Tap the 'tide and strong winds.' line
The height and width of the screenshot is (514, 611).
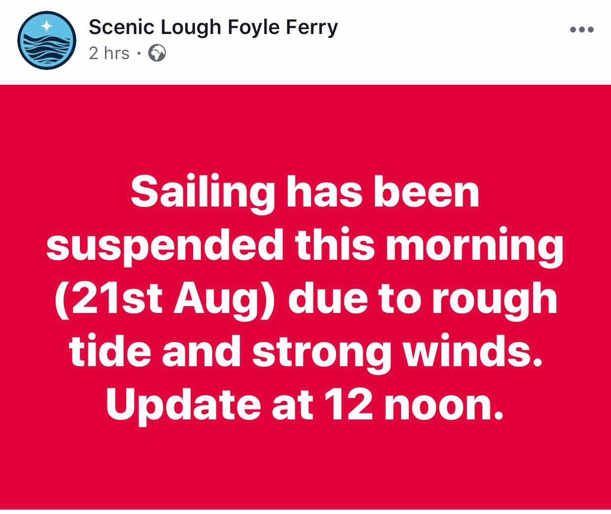[305, 352]
